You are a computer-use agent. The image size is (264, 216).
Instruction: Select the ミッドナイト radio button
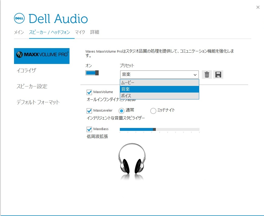point(153,111)
